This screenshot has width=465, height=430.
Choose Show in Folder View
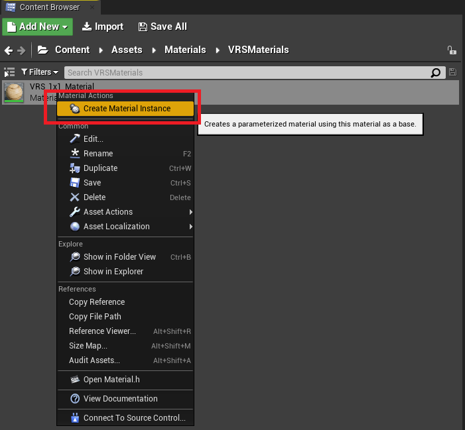tap(125, 257)
